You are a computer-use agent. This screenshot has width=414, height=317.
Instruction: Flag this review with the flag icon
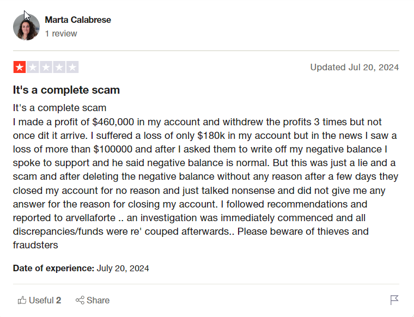(394, 300)
